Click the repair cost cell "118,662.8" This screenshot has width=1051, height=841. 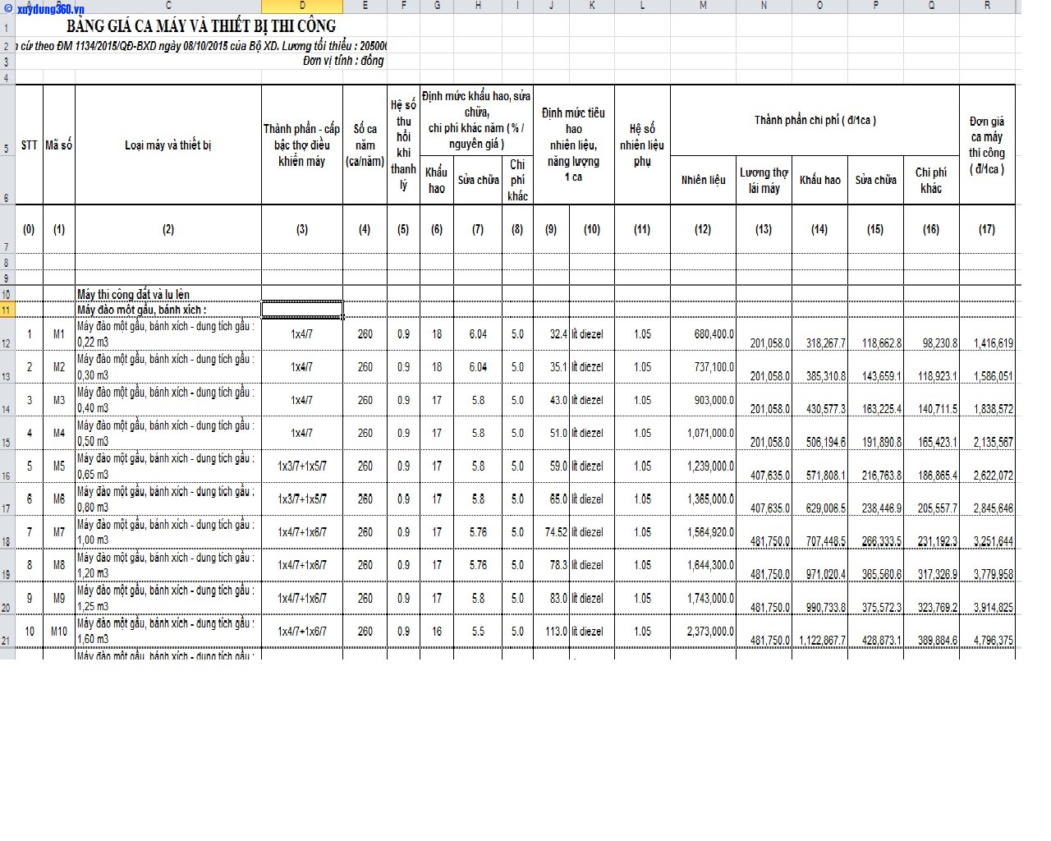pos(875,334)
